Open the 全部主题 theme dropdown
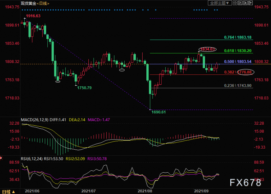This screenshot has width=271, height=194. click(x=220, y=3)
